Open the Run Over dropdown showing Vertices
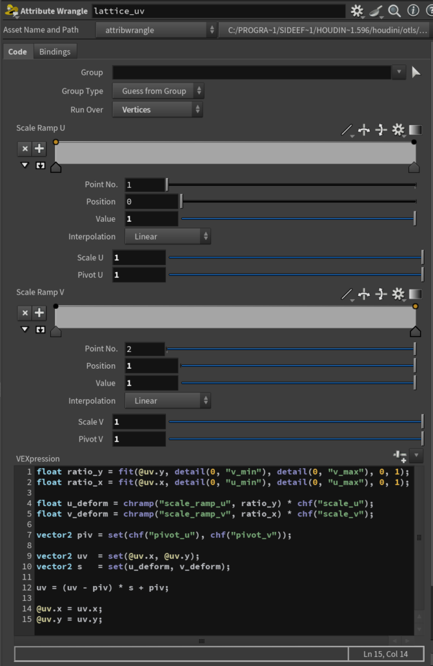 [x=158, y=110]
